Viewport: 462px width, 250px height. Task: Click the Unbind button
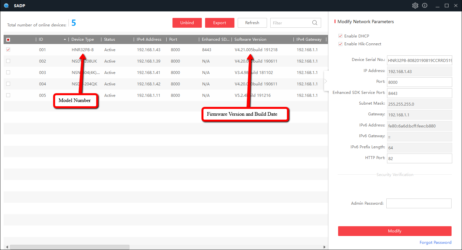(187, 23)
